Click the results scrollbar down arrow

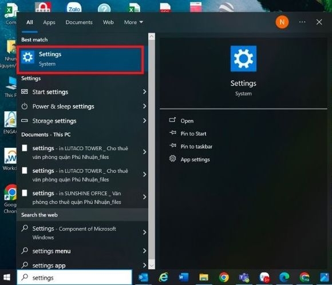[x=152, y=266]
